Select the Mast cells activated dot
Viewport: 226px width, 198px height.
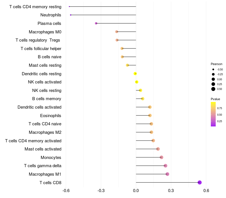158,149
